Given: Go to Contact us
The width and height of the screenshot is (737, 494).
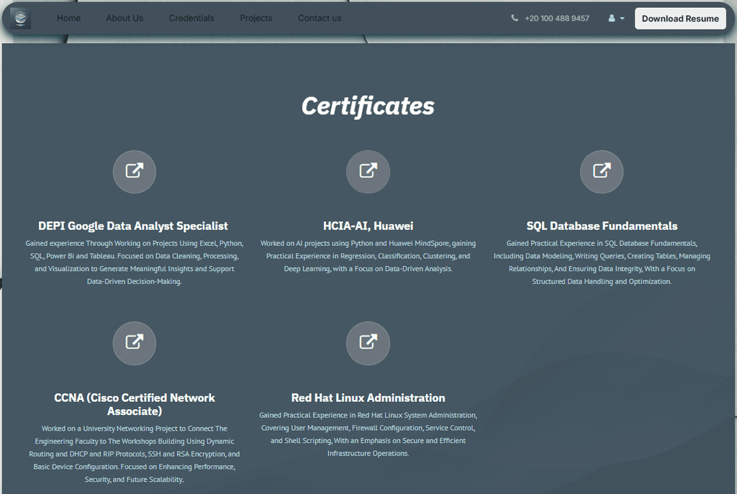Looking at the screenshot, I should coord(320,18).
